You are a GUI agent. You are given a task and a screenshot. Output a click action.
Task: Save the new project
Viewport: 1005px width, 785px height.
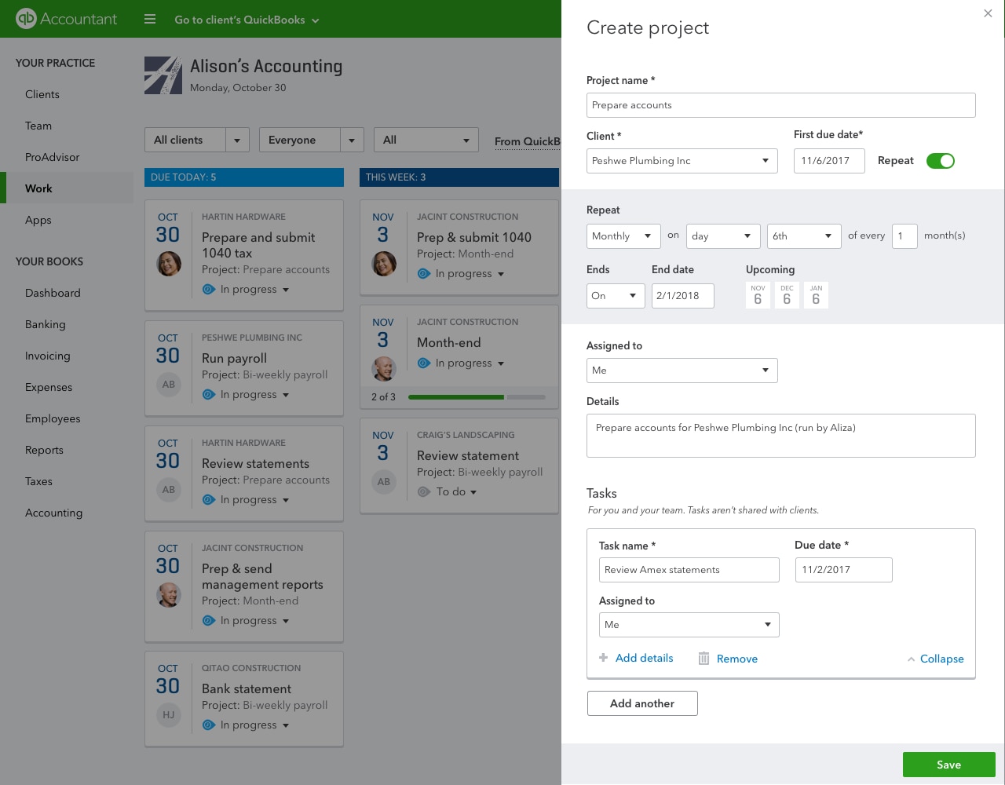click(949, 765)
